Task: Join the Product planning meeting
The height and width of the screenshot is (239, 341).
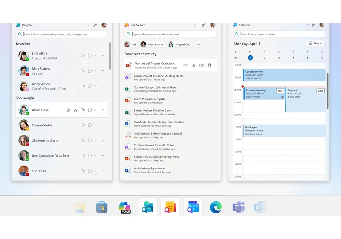Action: click(x=280, y=91)
